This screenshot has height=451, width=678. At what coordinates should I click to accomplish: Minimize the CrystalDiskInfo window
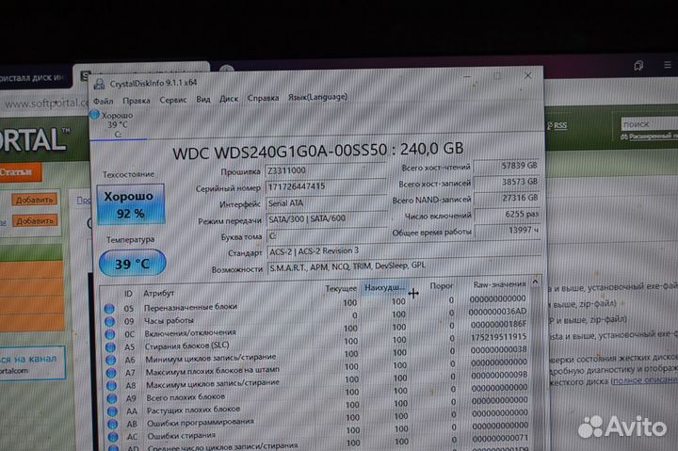click(467, 77)
